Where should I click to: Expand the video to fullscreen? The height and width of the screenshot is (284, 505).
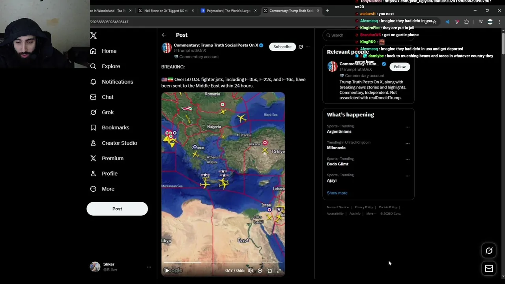coord(279,271)
